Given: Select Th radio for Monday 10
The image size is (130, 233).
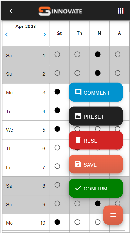Looking at the screenshot, I should pyautogui.click(x=77, y=222).
